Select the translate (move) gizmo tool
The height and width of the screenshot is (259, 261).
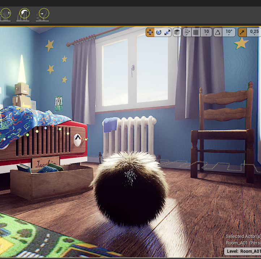150,32
